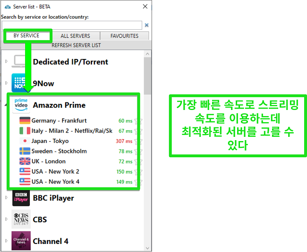
Task: Click the 72 ms latency value
Action: 126,161
